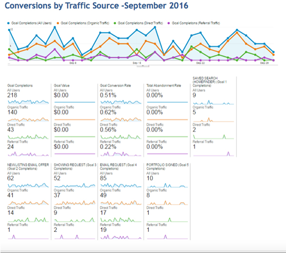Click the Sep 15 axis label
This screenshot has height=253, width=286.
pos(137,63)
